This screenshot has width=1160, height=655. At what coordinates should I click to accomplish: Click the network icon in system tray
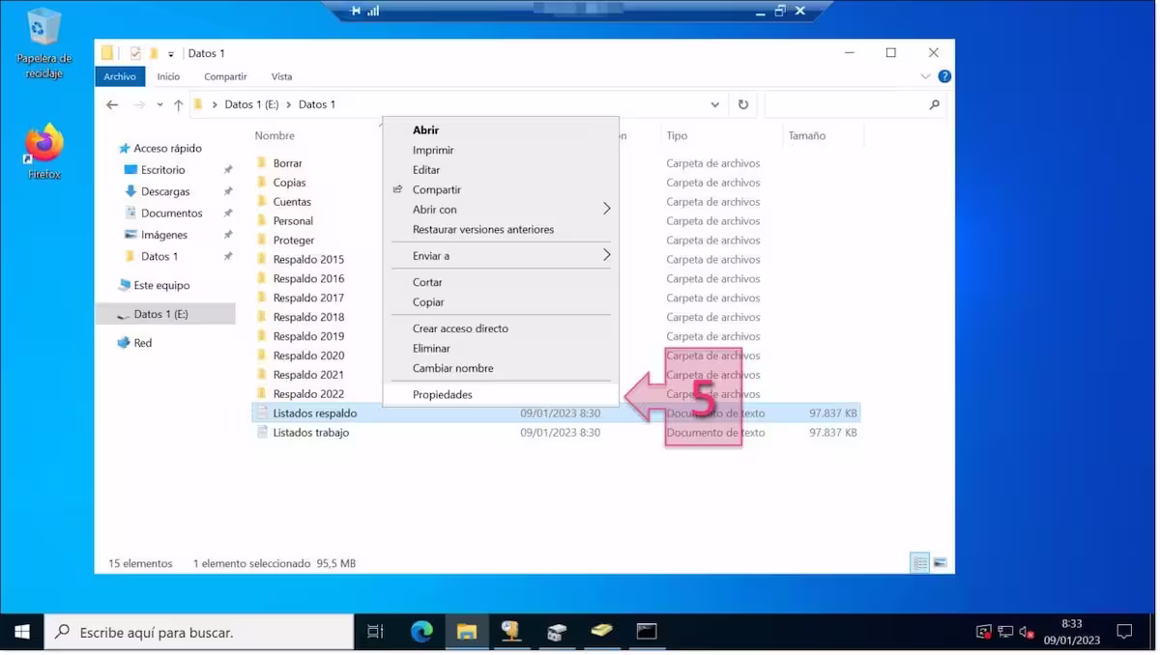click(x=1005, y=632)
